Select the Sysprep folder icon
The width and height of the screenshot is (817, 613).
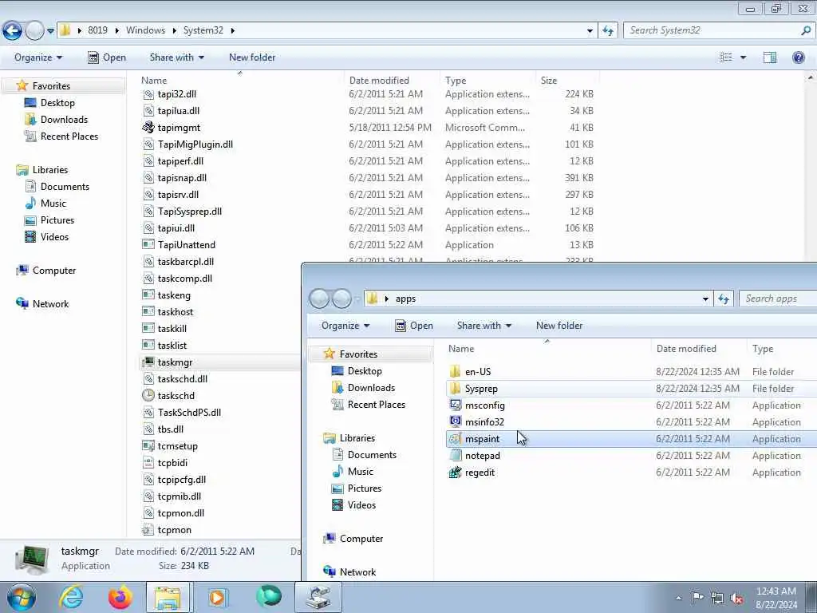tap(456, 389)
